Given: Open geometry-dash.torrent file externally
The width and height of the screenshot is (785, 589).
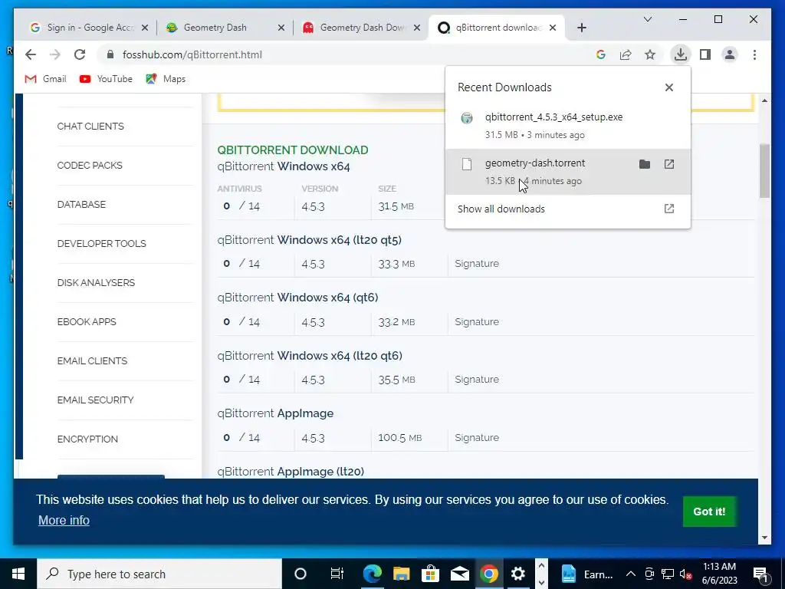Looking at the screenshot, I should (668, 164).
